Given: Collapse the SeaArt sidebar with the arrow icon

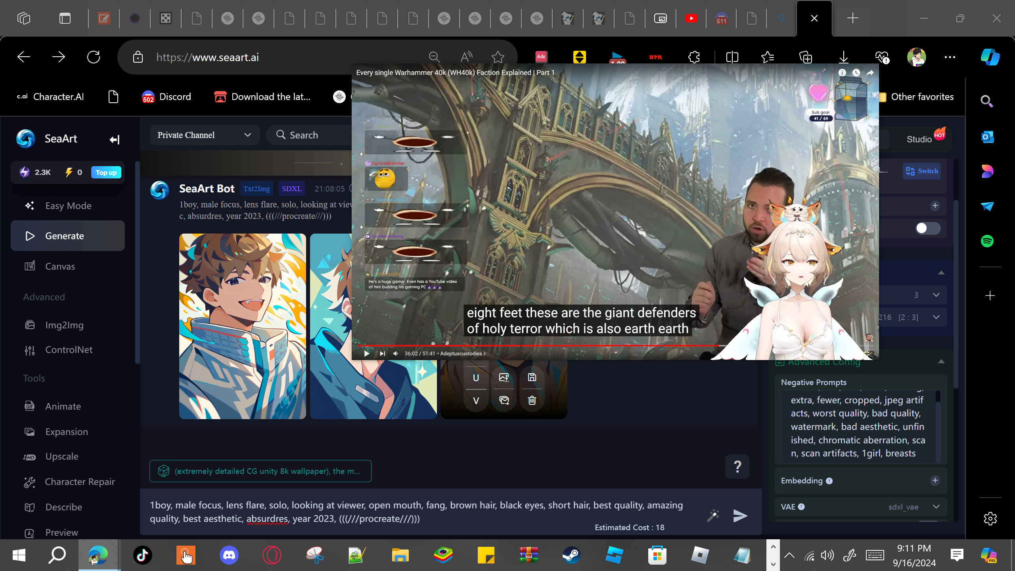Looking at the screenshot, I should pos(114,140).
